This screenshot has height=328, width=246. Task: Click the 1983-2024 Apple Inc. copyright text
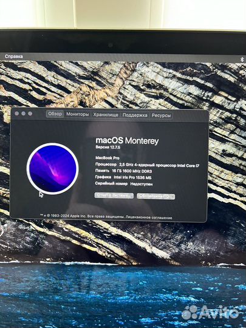(x=63, y=216)
